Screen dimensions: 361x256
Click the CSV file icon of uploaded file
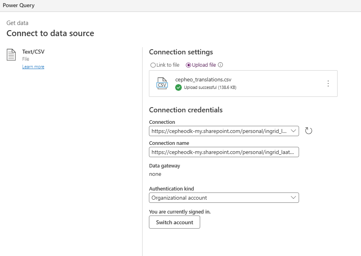click(162, 83)
